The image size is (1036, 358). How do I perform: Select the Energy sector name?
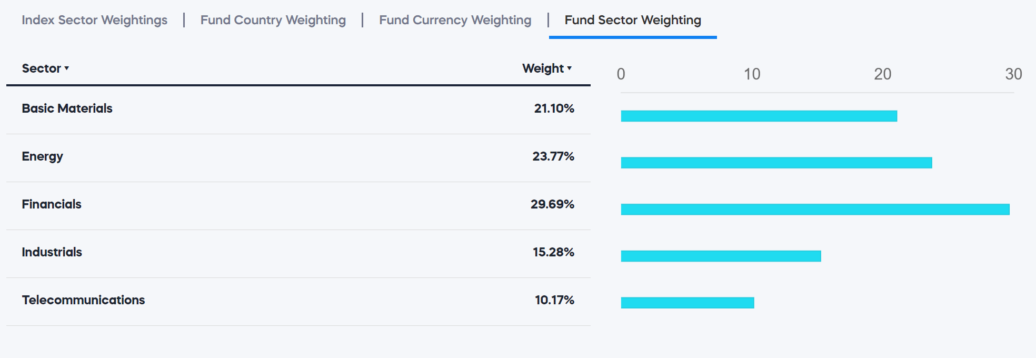pyautogui.click(x=42, y=156)
